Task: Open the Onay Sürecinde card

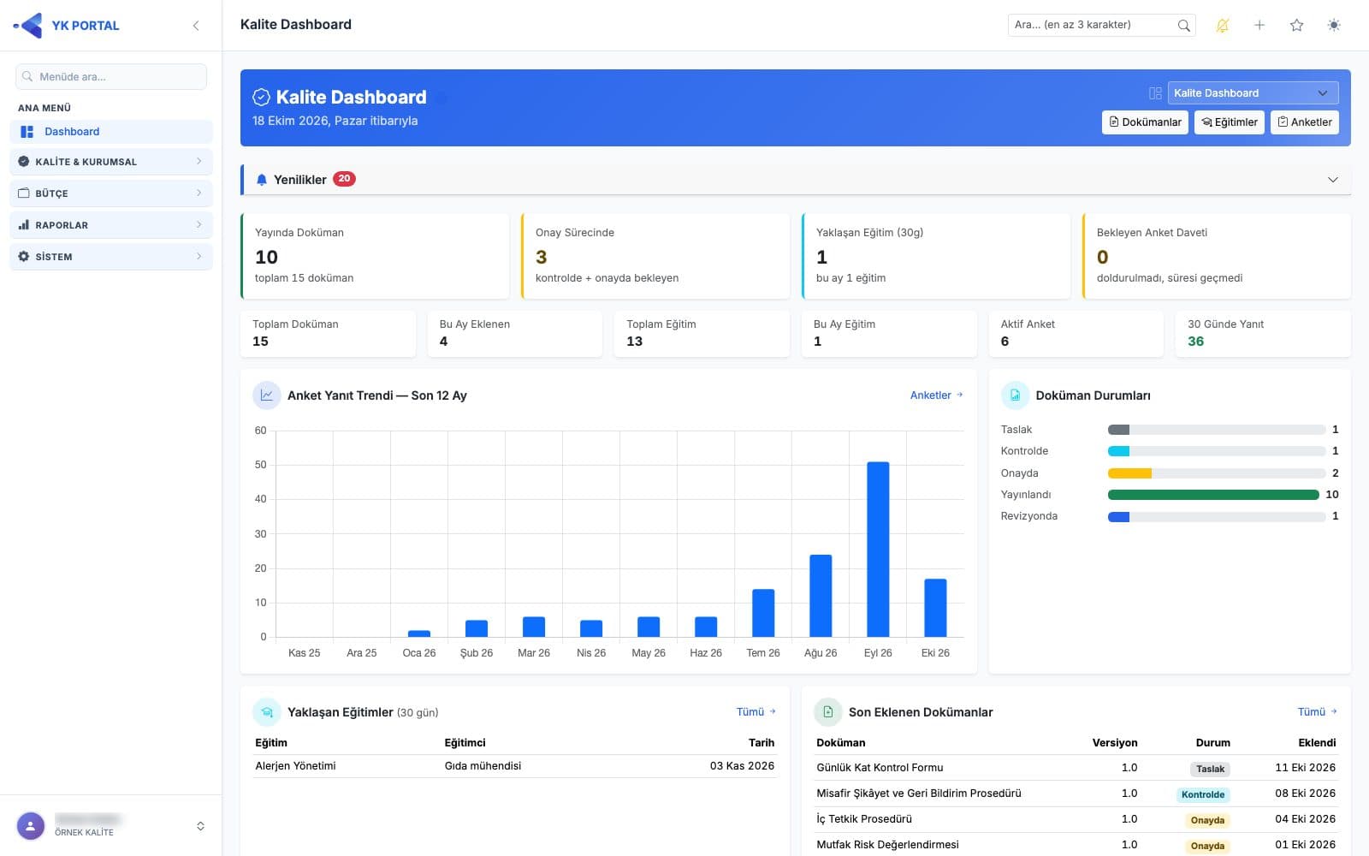Action: (x=655, y=256)
